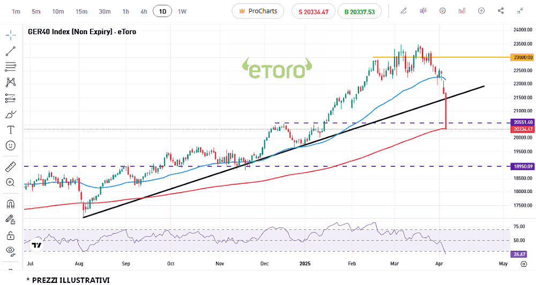Open the emoji icons tool
Image resolution: width=536 pixels, height=285 pixels.
tap(11, 145)
